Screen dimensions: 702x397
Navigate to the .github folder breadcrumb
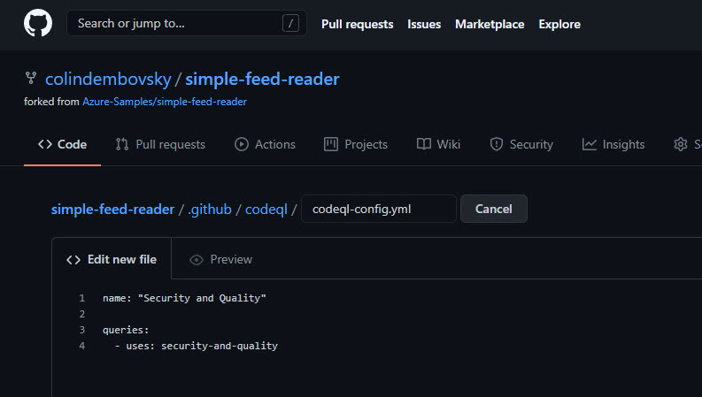tap(210, 210)
